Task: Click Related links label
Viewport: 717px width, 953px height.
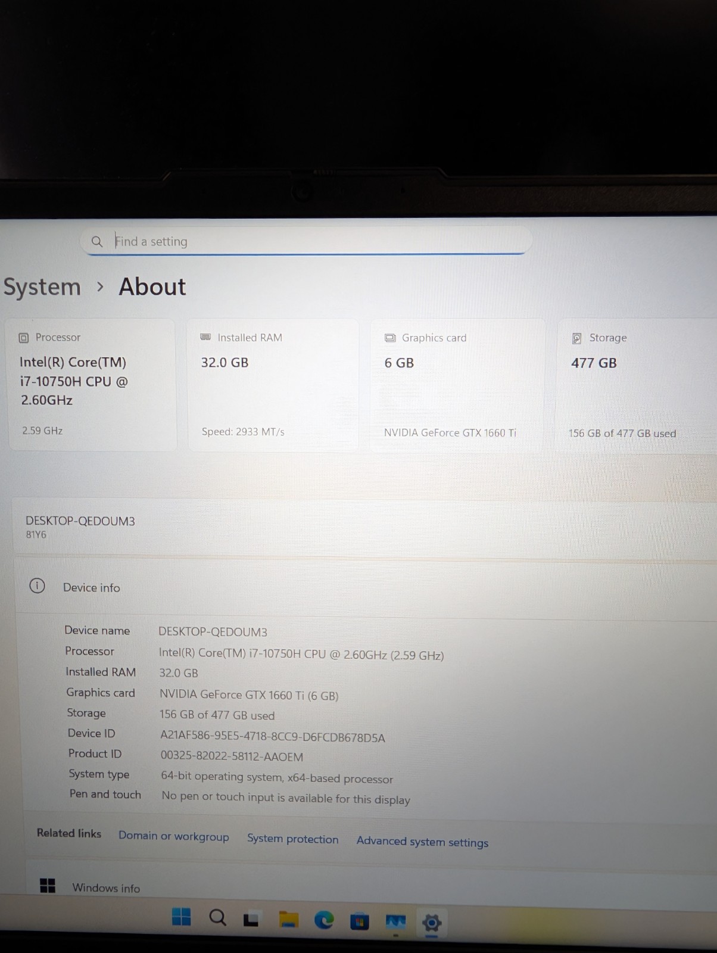Action: (x=69, y=833)
